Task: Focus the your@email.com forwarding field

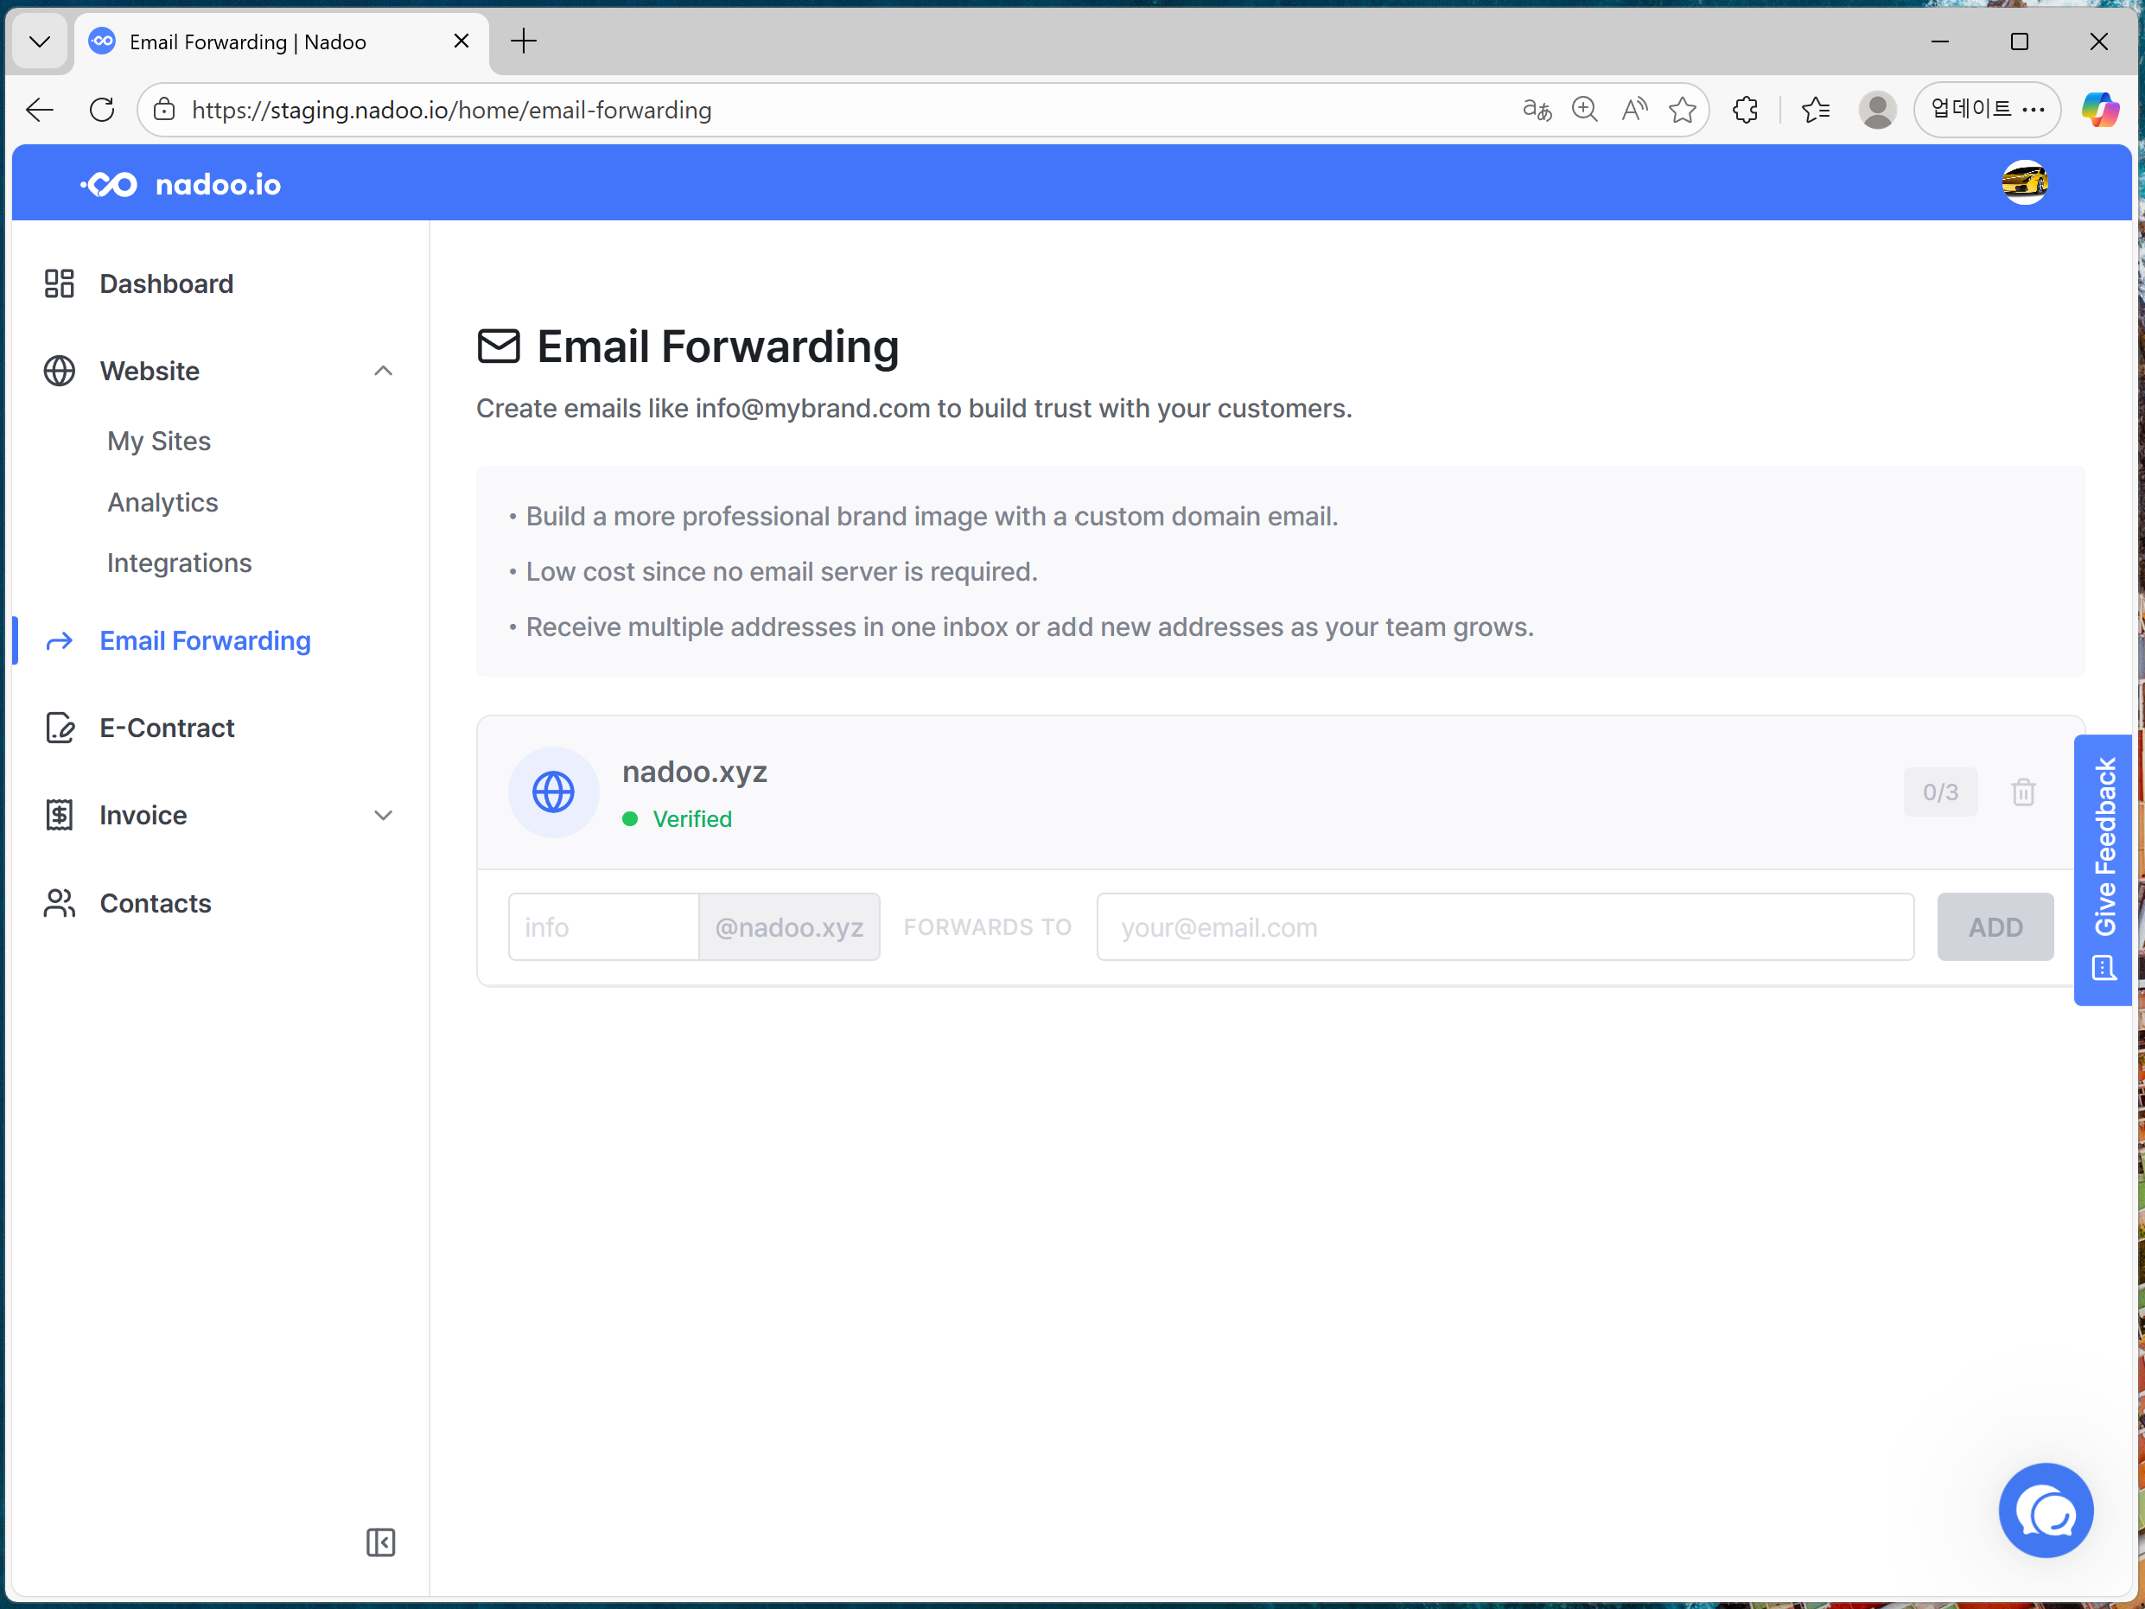Action: pyautogui.click(x=1505, y=927)
